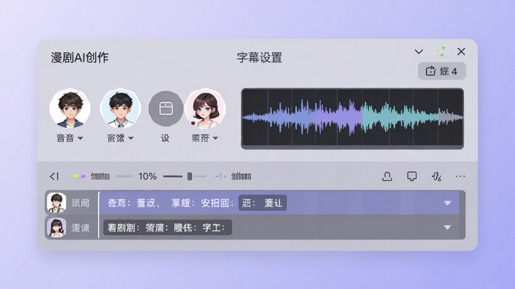
Task: Select the brown-haired boy avatar
Action: [70, 108]
